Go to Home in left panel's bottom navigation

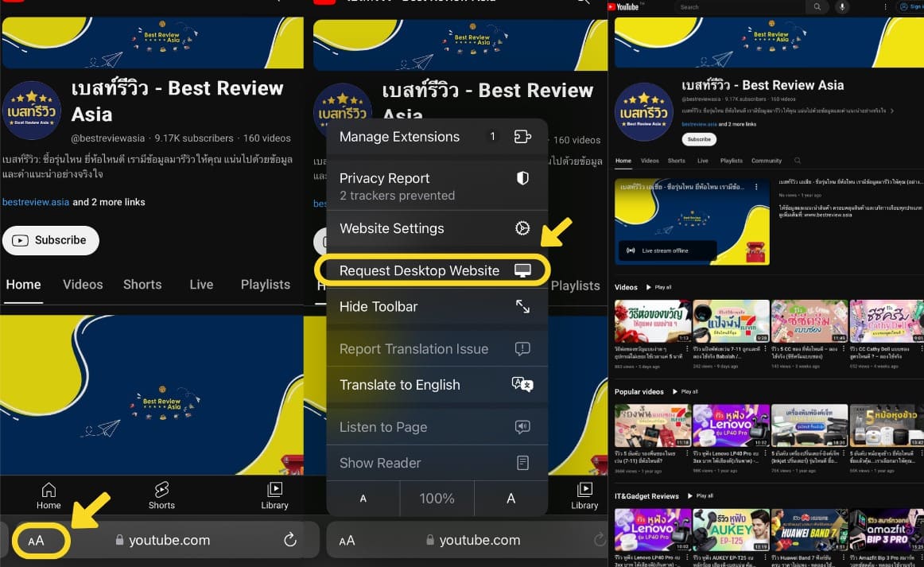pos(49,495)
